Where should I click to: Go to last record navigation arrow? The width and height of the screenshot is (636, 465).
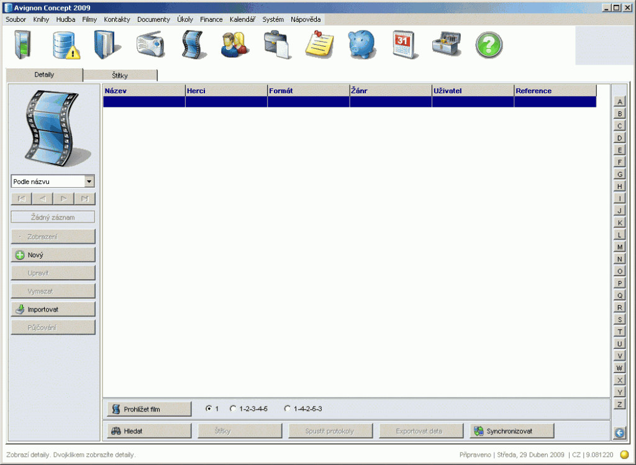point(84,198)
